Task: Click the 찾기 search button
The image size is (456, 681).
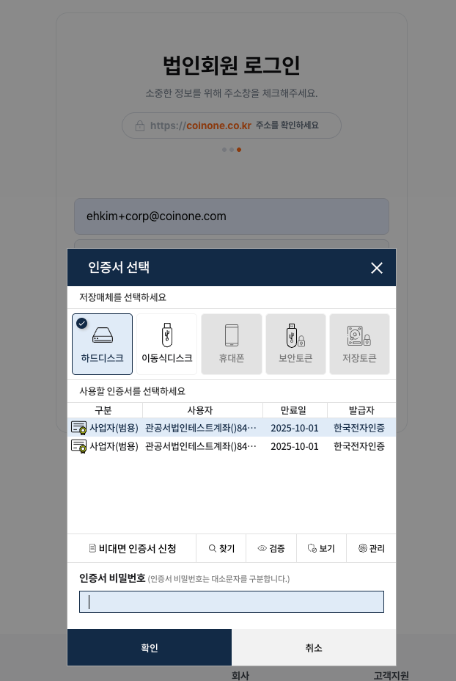Action: tap(221, 548)
